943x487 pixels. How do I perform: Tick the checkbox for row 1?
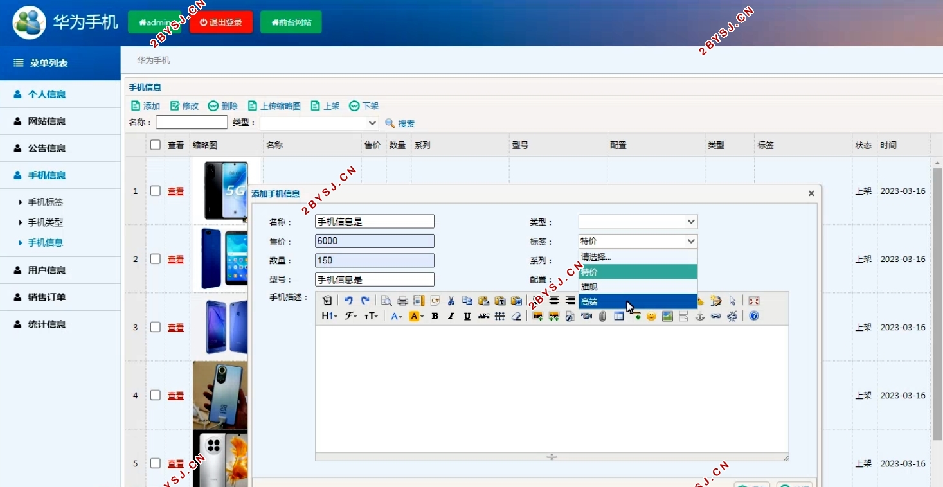[x=155, y=191]
